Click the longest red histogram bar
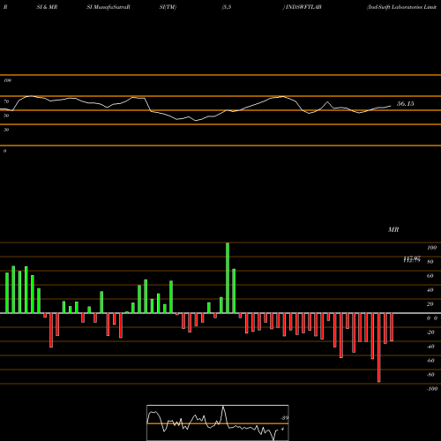Screen dimensions: 441x441 [x=378, y=348]
